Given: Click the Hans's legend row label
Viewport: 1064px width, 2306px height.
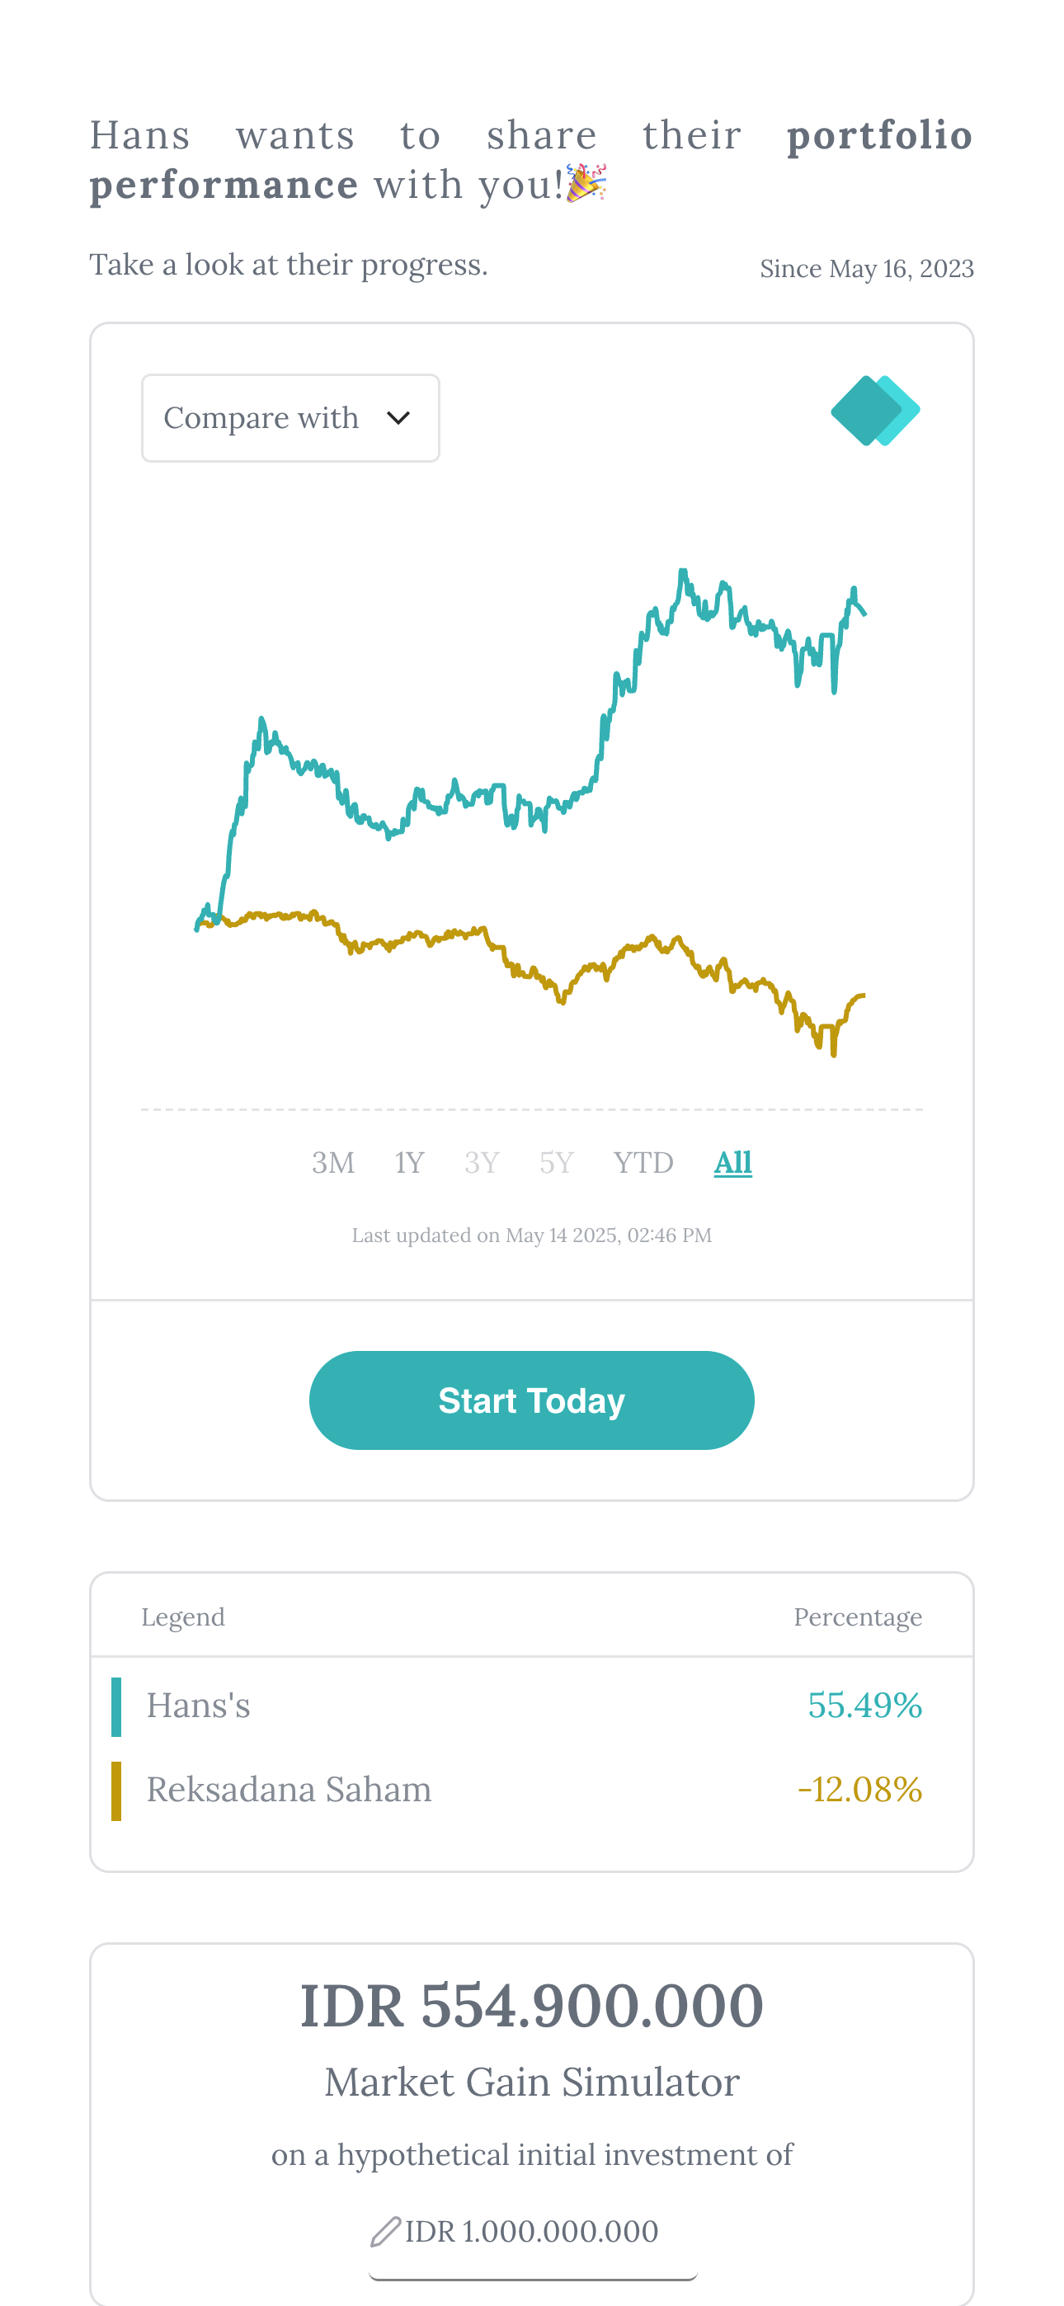Looking at the screenshot, I should click(199, 1706).
